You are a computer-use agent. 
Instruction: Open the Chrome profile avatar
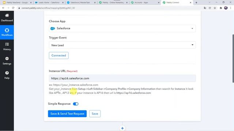[226, 8]
